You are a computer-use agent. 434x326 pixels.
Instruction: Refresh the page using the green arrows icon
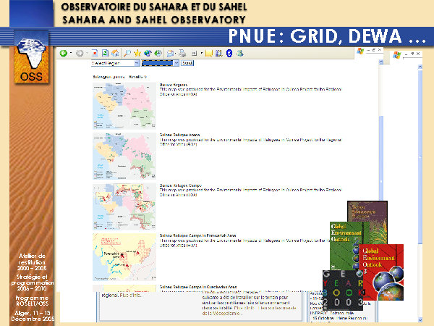click(105, 53)
